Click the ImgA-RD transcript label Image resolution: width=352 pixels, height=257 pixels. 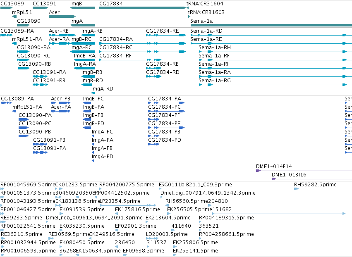coord(102,89)
